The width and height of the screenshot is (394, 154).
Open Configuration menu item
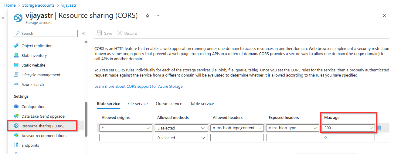tap(33, 106)
